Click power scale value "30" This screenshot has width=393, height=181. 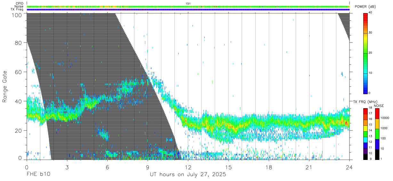click(371, 33)
